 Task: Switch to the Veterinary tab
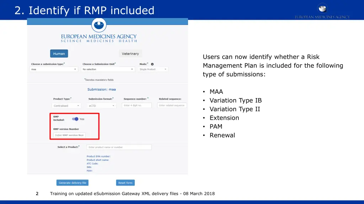tap(130, 54)
